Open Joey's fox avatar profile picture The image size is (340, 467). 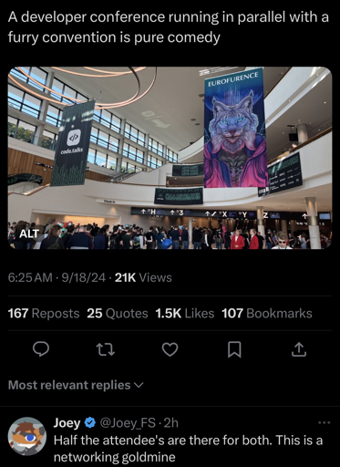[x=27, y=436]
